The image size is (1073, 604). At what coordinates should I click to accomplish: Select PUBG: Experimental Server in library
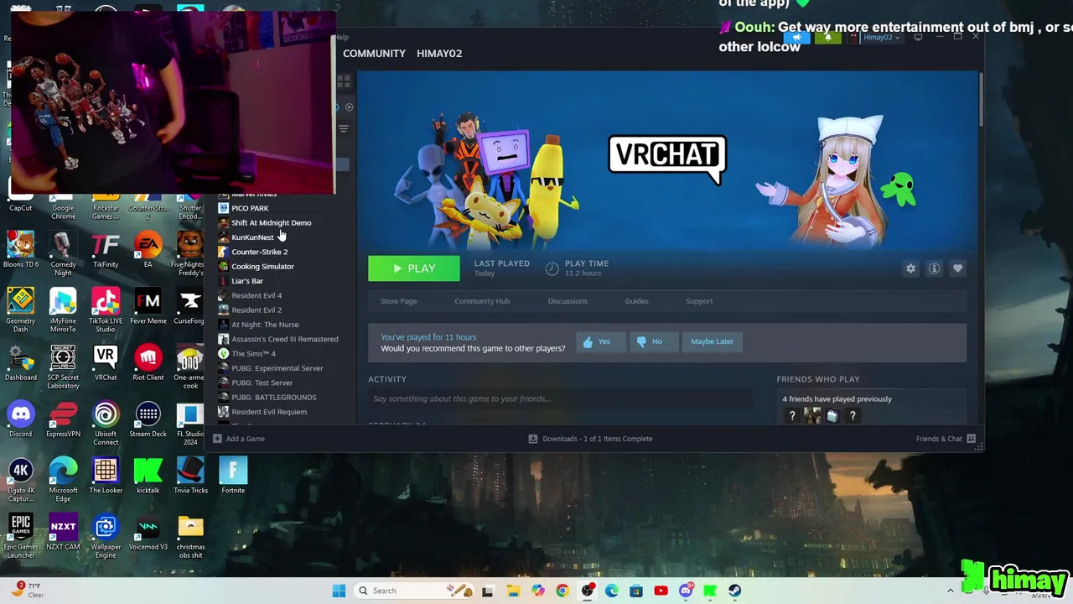(x=277, y=368)
